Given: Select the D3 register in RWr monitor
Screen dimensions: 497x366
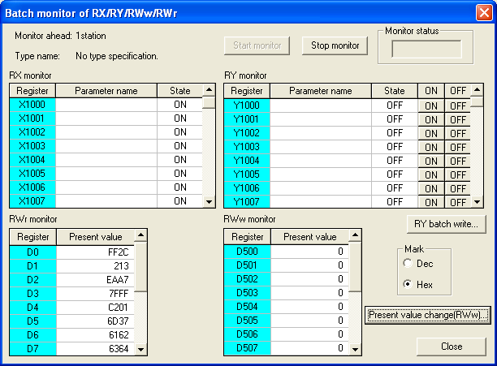Looking at the screenshot, I should click(32, 291).
